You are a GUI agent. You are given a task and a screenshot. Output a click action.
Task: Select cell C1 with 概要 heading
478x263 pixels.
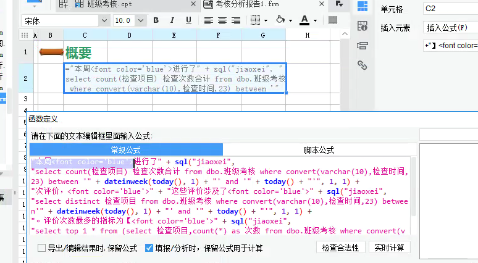point(85,52)
